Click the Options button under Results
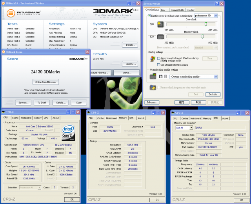The width and height of the screenshot is (251, 204). [x=130, y=64]
